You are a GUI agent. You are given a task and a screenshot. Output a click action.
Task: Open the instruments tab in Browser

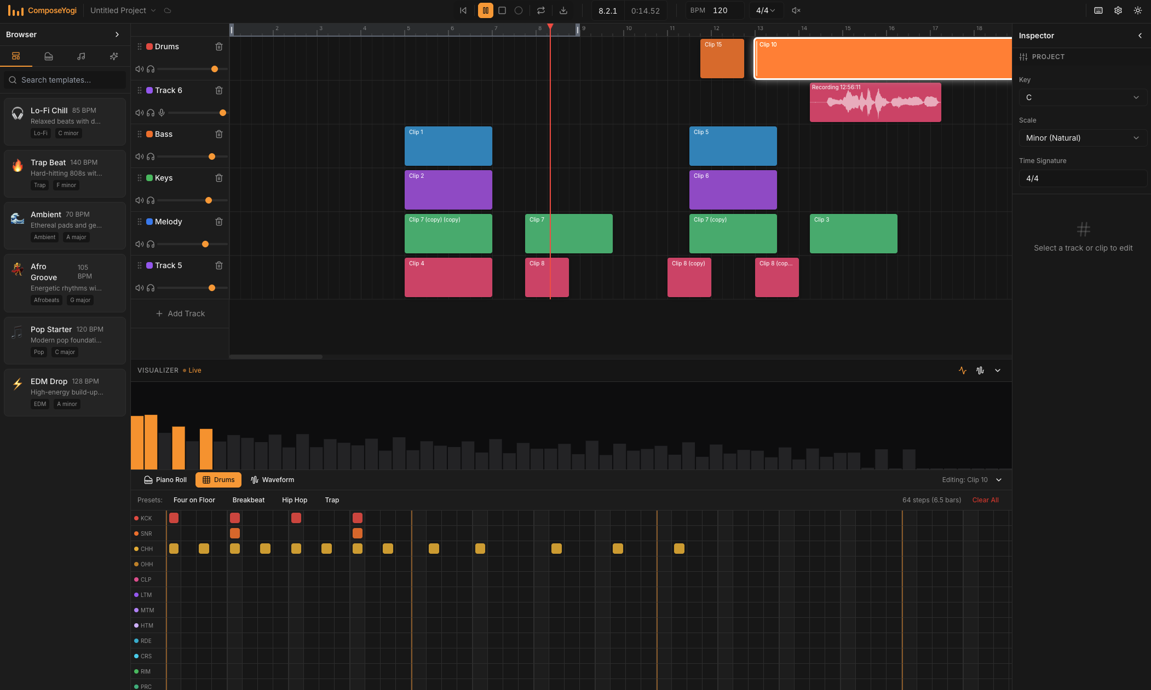click(49, 56)
